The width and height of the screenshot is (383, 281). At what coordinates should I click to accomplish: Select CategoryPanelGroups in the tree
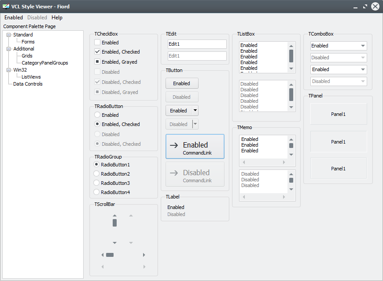click(45, 63)
